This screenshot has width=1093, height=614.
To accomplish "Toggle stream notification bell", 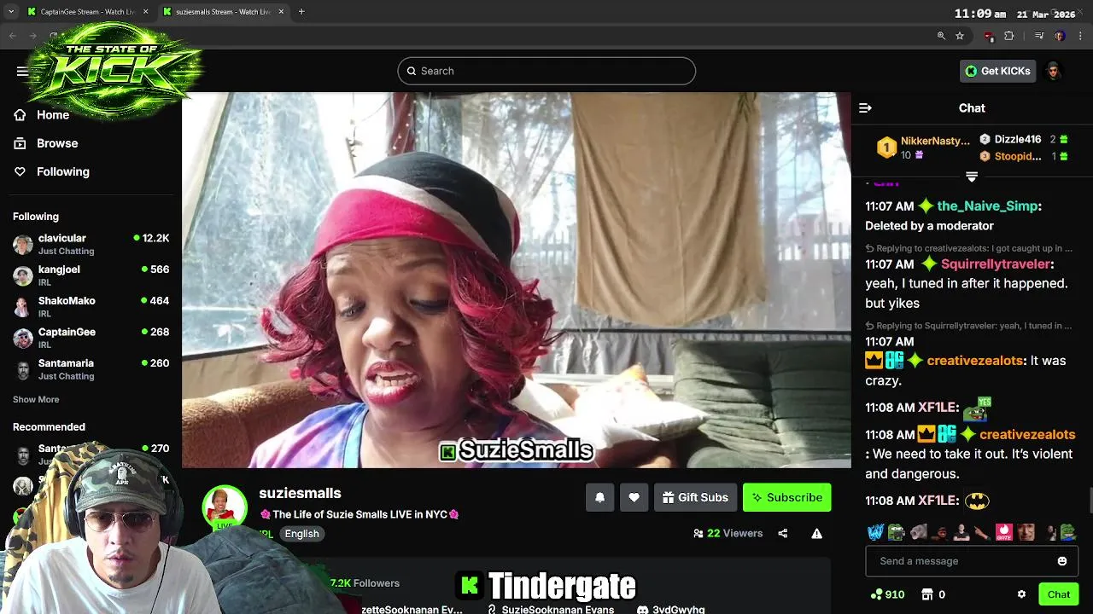I will coord(599,498).
